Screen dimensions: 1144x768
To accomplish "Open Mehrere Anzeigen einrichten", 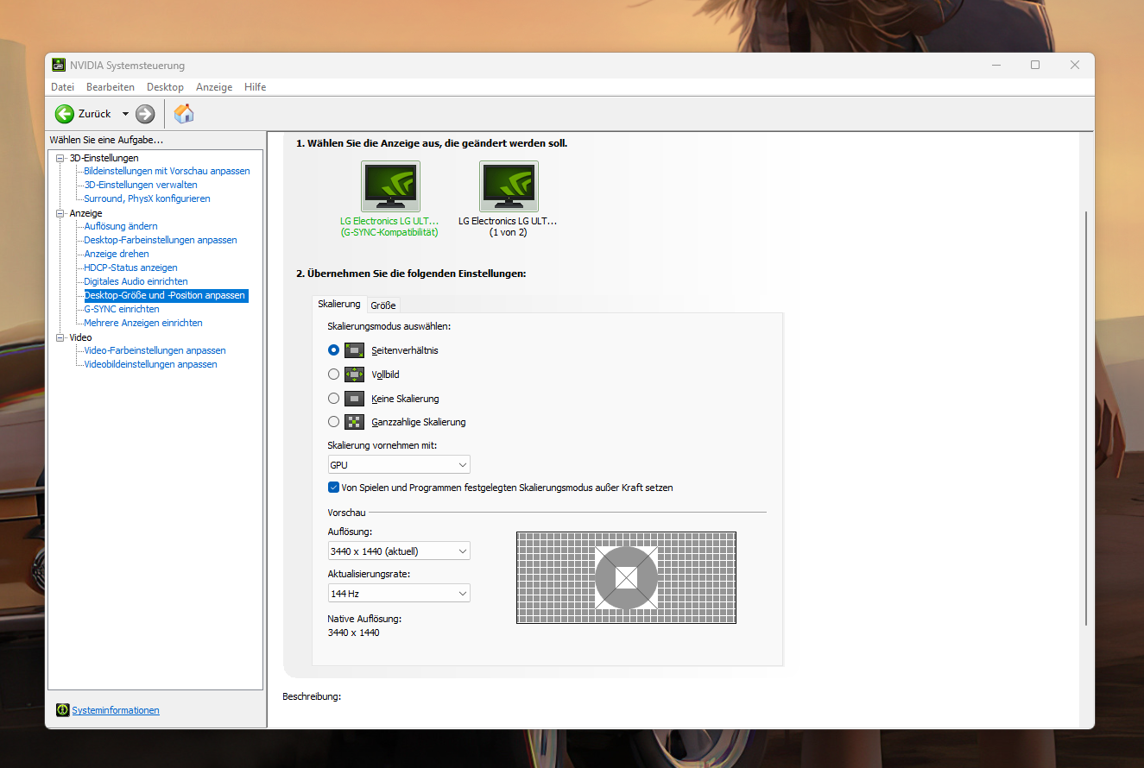I will pyautogui.click(x=143, y=323).
